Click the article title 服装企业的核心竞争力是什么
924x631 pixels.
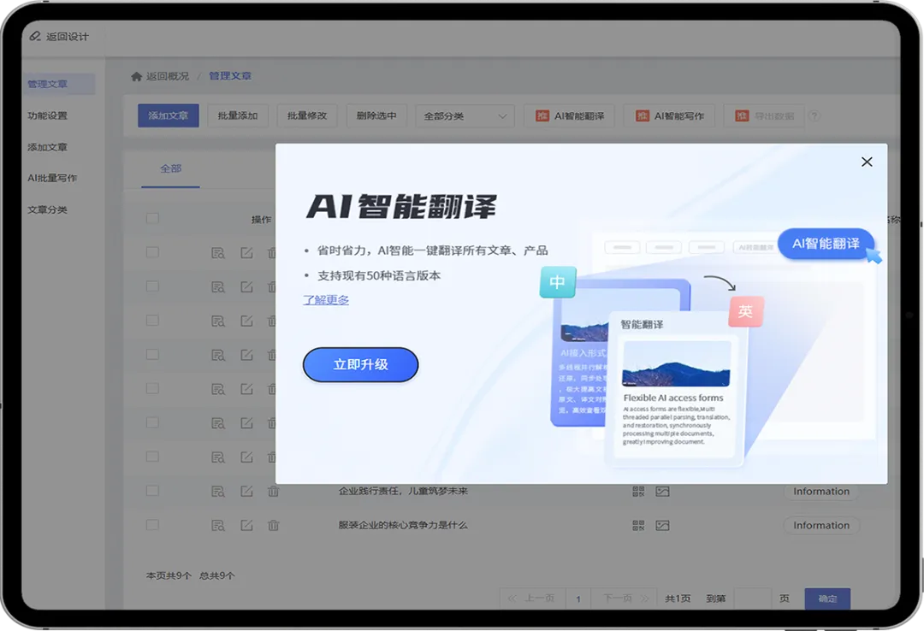pos(403,525)
